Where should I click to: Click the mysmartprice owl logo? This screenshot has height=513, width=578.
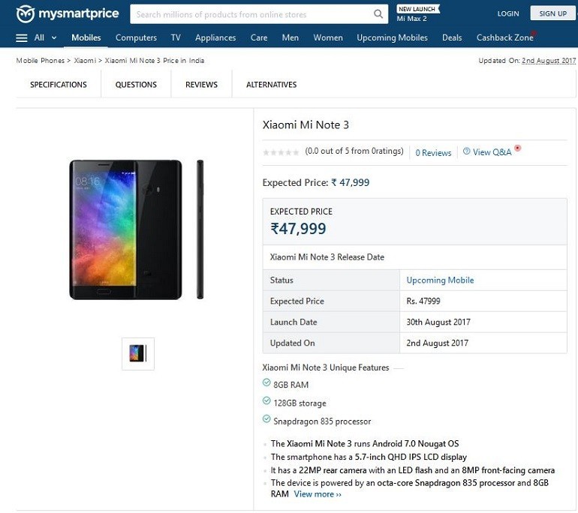coord(26,13)
